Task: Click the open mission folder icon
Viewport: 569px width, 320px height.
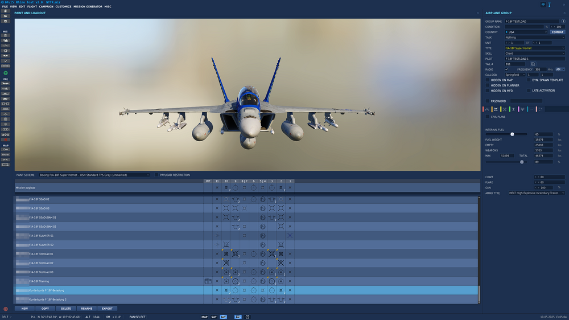Action: (6, 16)
